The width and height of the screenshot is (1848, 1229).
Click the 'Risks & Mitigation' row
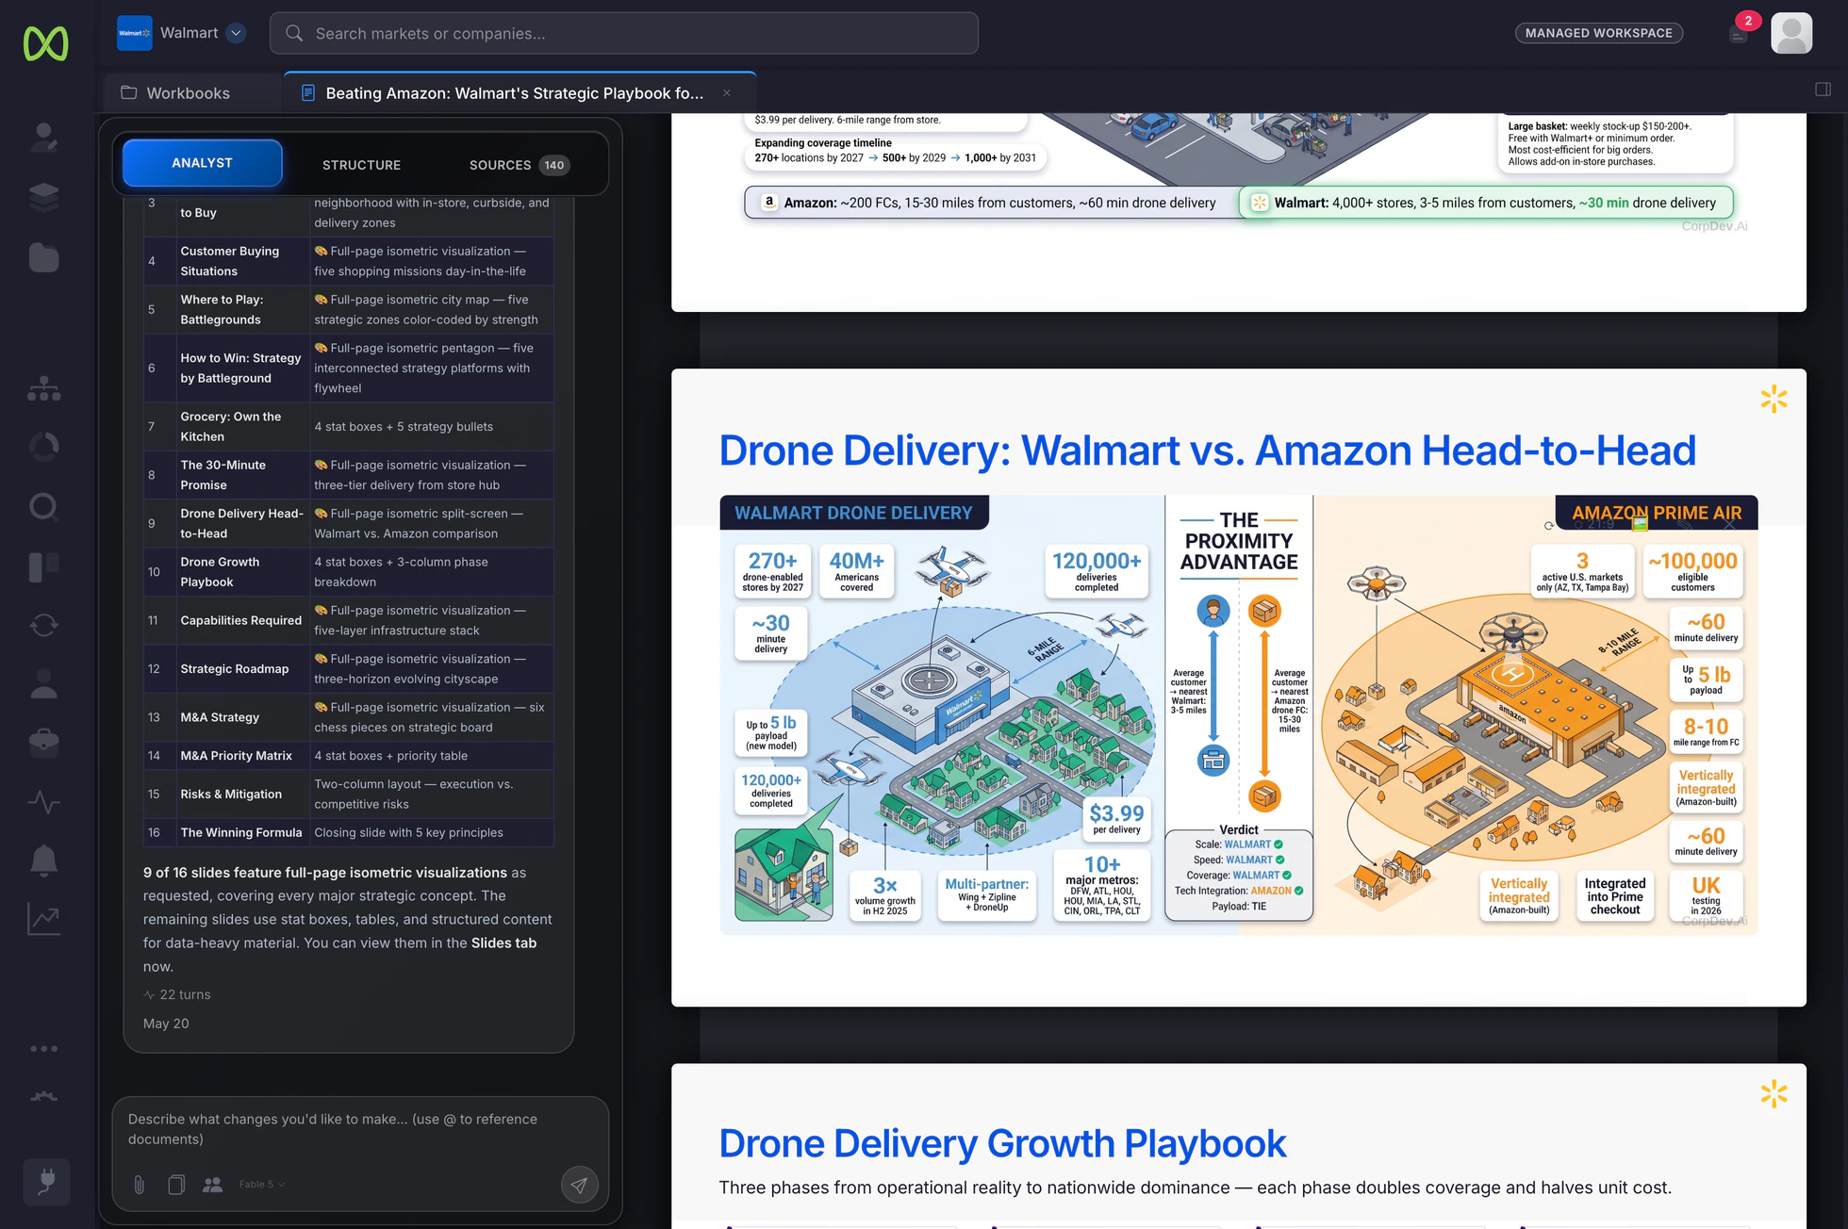click(x=348, y=795)
